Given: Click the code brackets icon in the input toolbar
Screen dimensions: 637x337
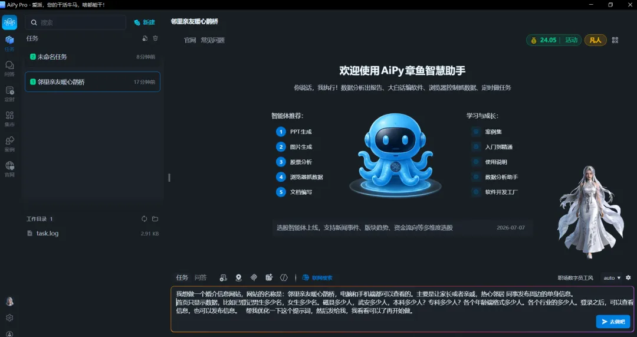Looking at the screenshot, I should 284,277.
